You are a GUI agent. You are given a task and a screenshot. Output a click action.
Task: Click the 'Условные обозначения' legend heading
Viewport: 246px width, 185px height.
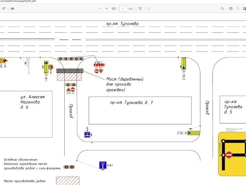click(20, 159)
